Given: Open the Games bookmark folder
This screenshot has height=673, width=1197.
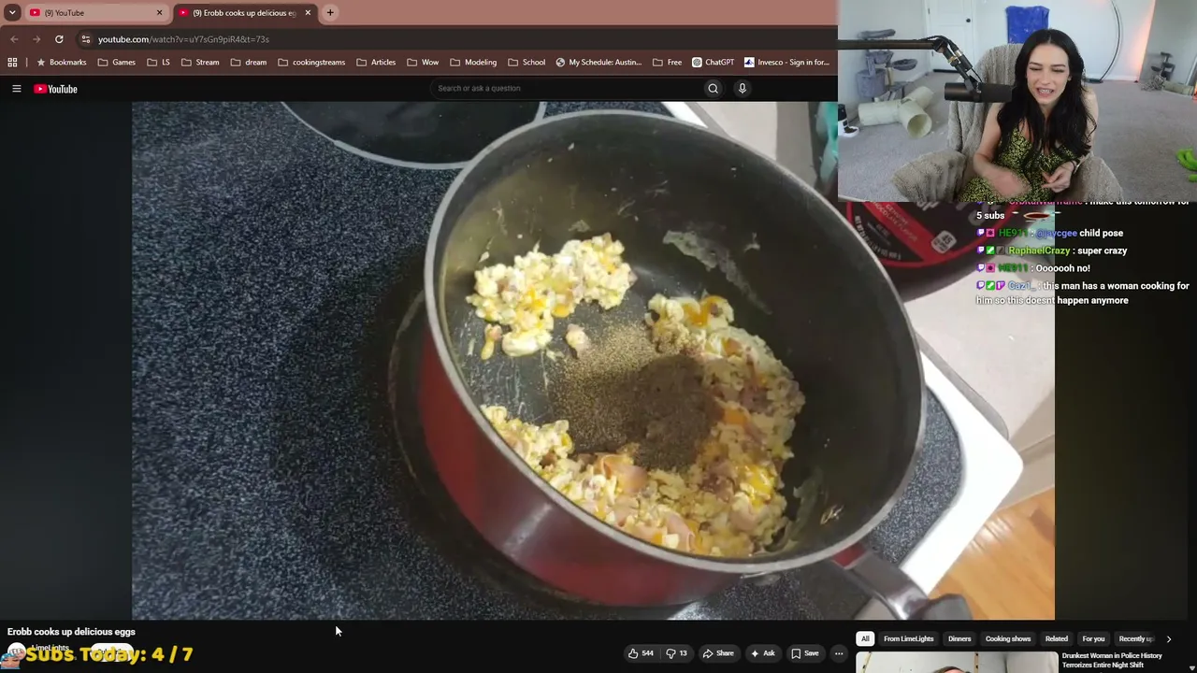Looking at the screenshot, I should (x=117, y=63).
